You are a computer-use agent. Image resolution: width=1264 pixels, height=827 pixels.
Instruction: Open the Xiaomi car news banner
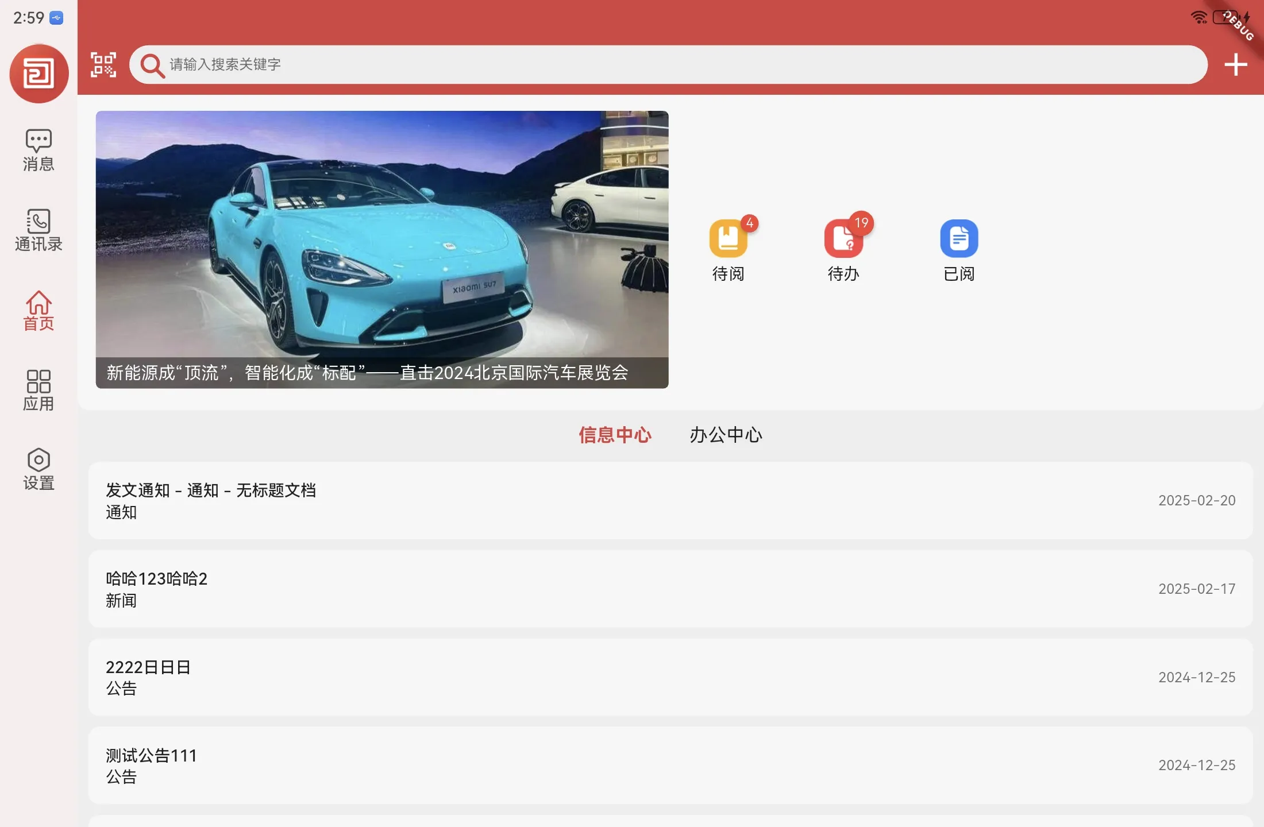tap(382, 249)
